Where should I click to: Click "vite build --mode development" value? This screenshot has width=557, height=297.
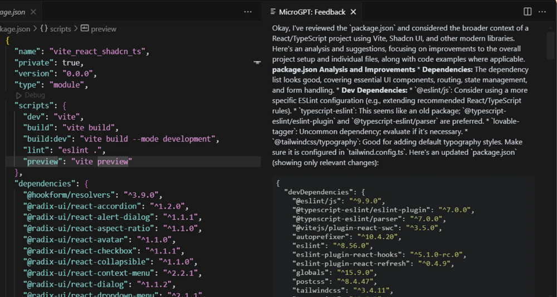click(148, 139)
